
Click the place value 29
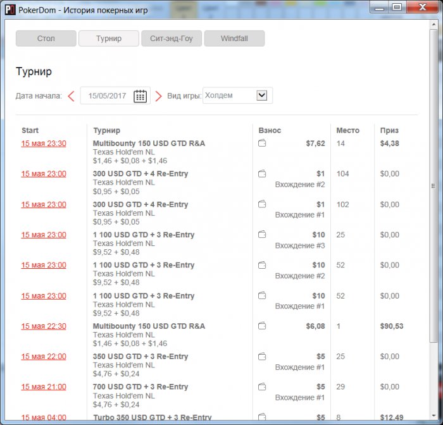(340, 386)
